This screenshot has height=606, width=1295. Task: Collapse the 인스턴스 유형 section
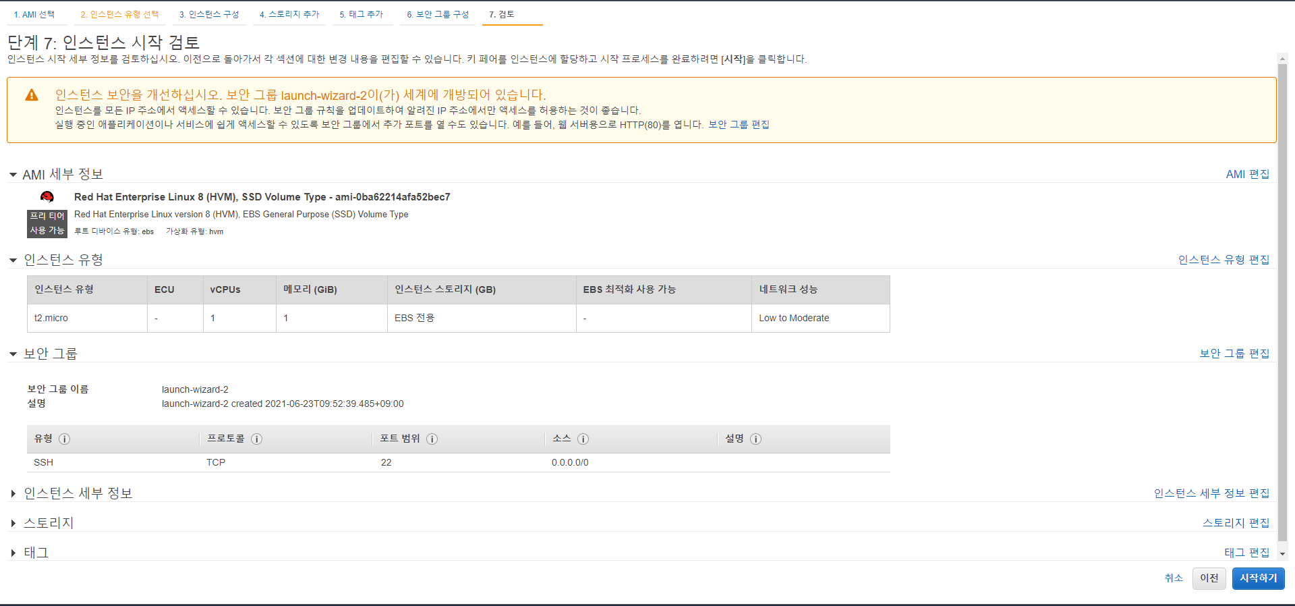pyautogui.click(x=13, y=260)
